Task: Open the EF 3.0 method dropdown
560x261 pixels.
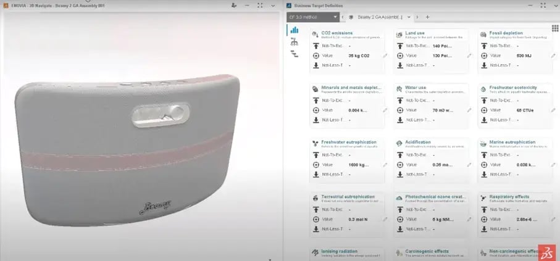Action: click(313, 17)
